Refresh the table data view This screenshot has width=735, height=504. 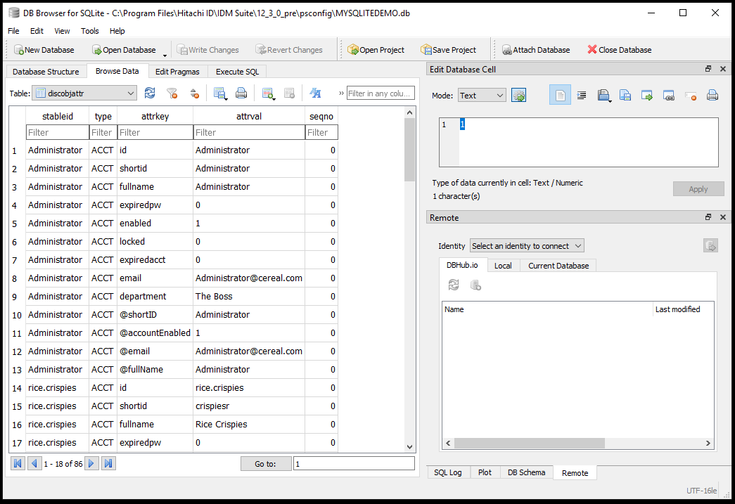pos(150,93)
